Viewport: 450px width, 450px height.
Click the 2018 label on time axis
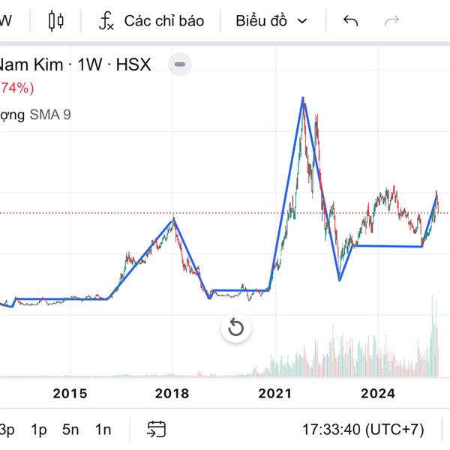[x=172, y=393]
